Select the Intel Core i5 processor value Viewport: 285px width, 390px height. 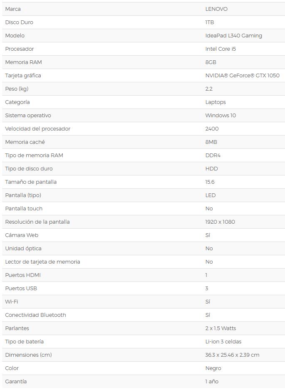(220, 49)
